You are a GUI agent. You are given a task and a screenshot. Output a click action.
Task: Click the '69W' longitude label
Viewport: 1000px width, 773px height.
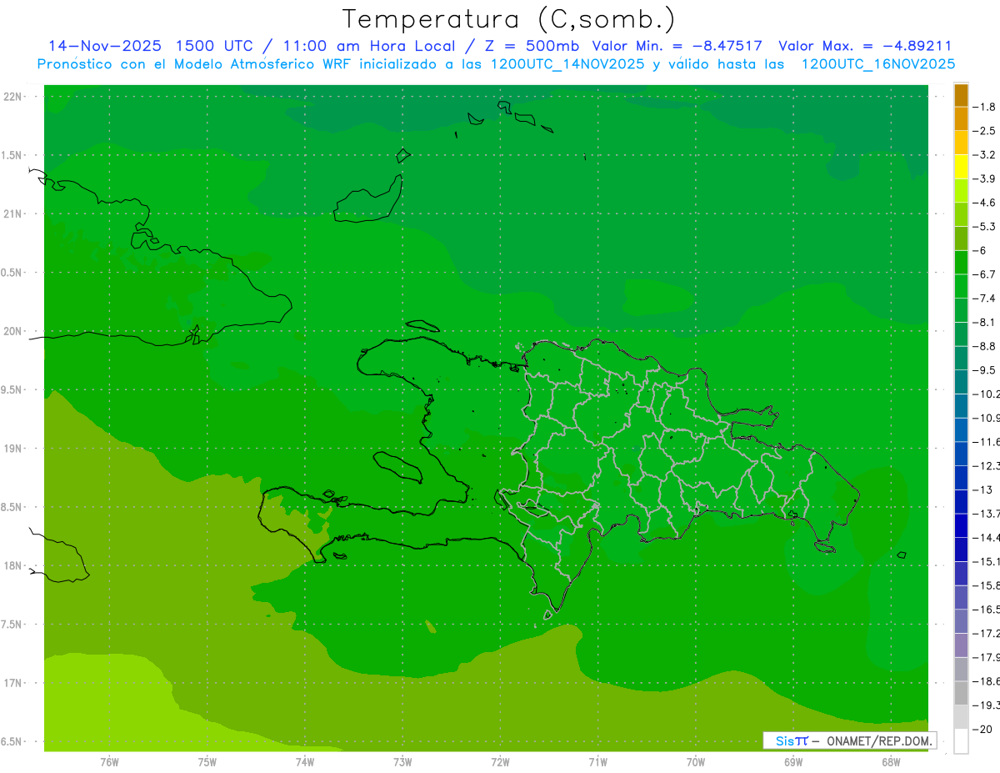(792, 762)
